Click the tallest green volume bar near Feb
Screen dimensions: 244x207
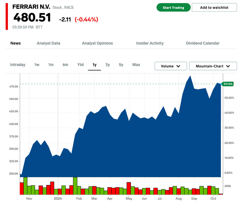click(x=75, y=186)
